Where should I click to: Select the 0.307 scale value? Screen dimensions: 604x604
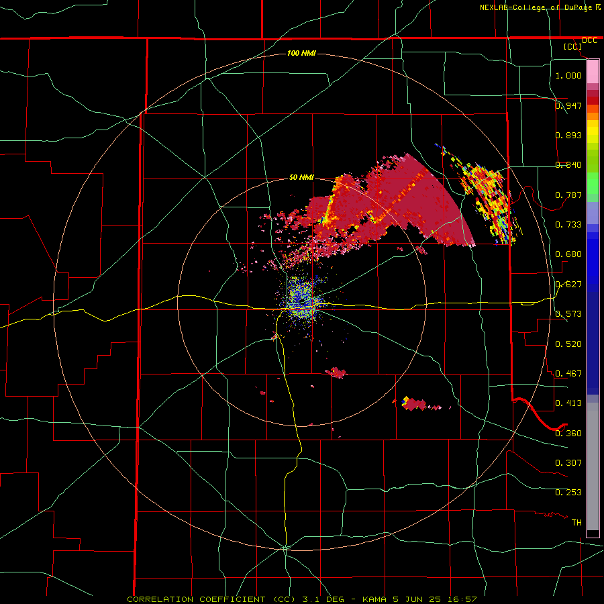[568, 462]
